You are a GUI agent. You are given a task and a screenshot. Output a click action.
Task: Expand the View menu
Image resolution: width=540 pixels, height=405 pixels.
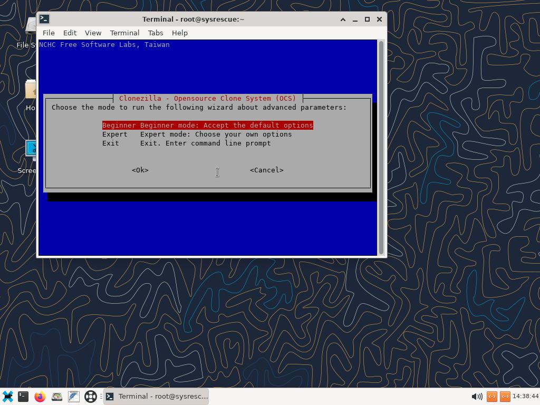pyautogui.click(x=93, y=33)
